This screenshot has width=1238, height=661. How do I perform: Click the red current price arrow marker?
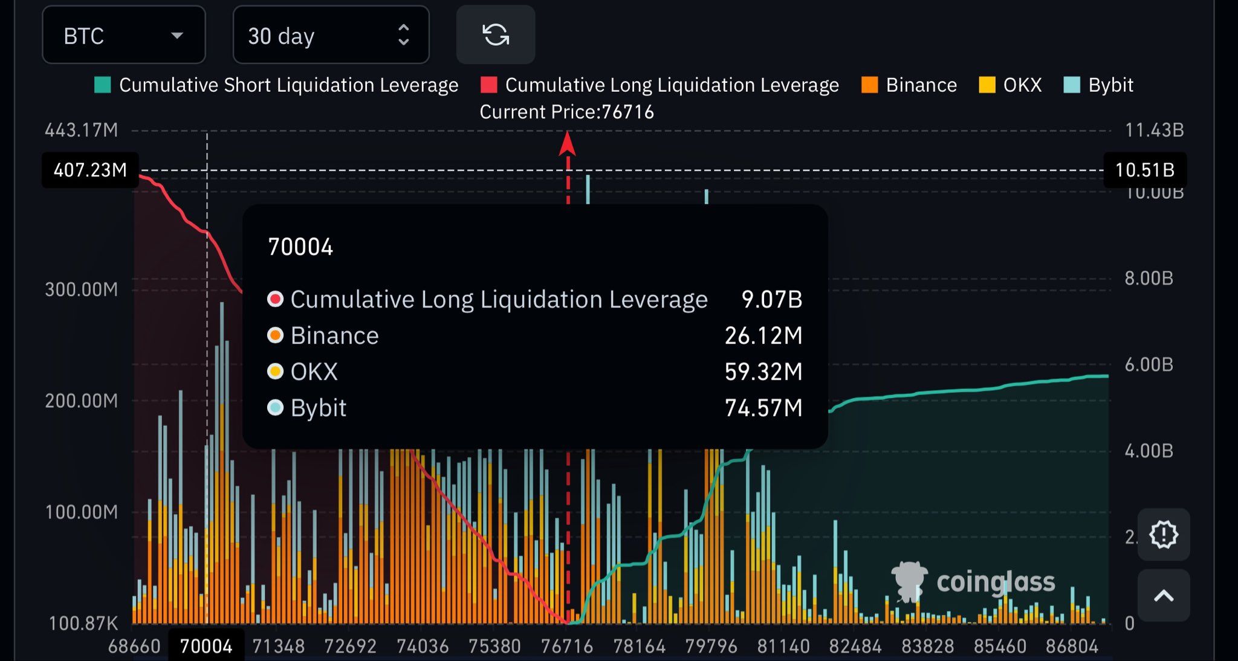(567, 145)
